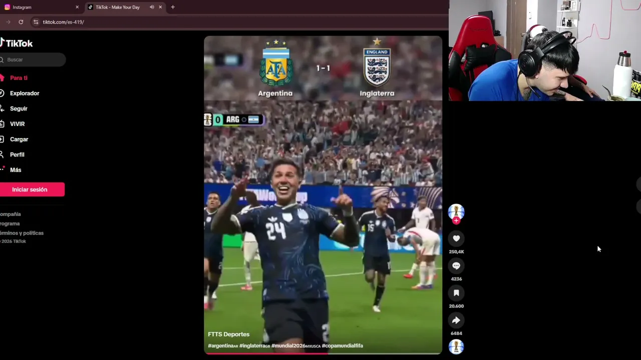Open the #inglaterra hashtag
The width and height of the screenshot is (641, 360).
click(254, 345)
